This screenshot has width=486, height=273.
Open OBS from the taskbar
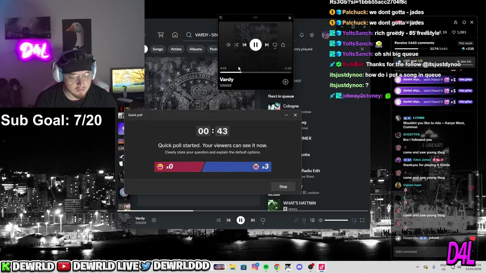pos(311,267)
